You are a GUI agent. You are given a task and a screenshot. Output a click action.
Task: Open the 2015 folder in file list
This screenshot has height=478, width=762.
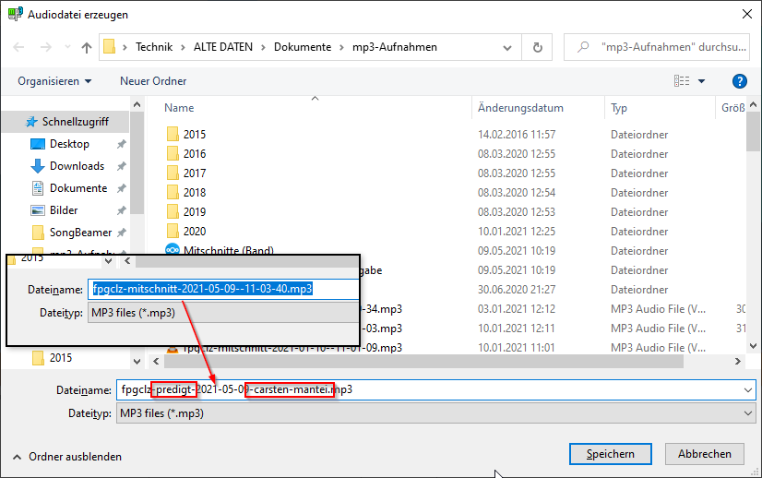[194, 135]
